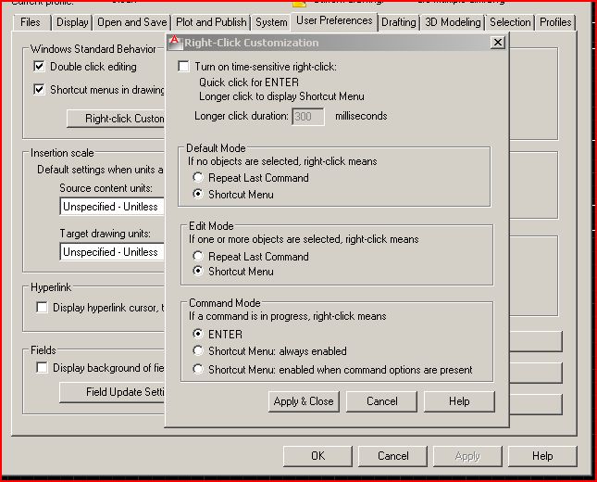
Task: Open Help in Right-Click Customization dialog
Action: (459, 401)
